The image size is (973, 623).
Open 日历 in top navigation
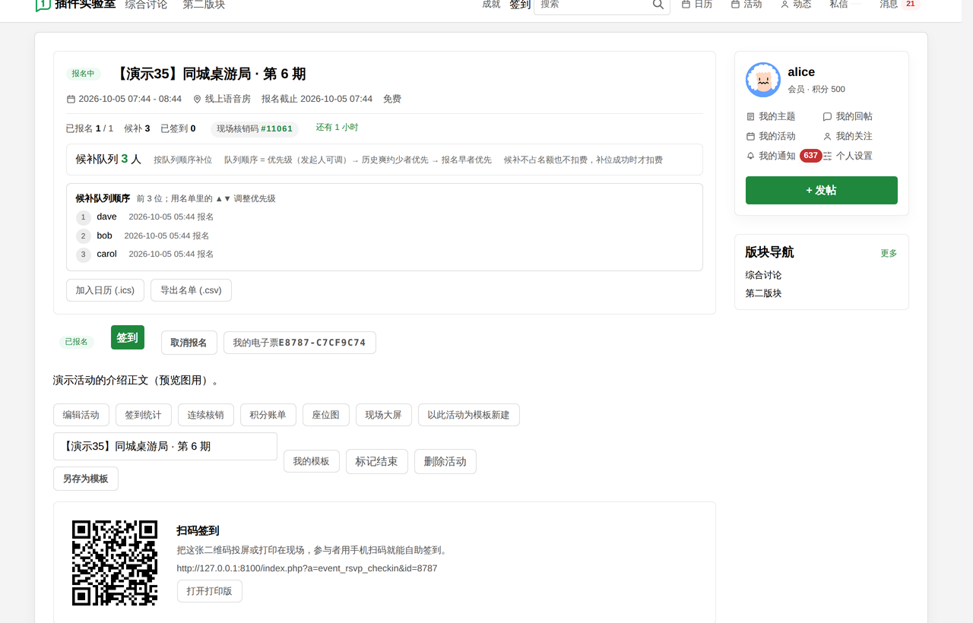[697, 5]
